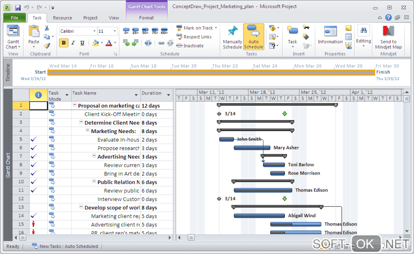Click the indicators info column header

[x=38, y=95]
